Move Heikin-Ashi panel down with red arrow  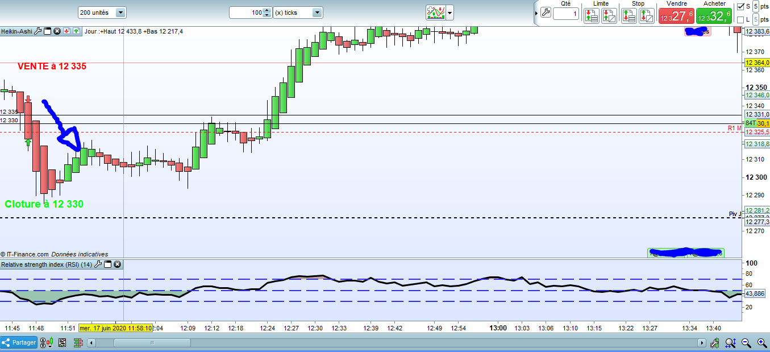(66, 31)
